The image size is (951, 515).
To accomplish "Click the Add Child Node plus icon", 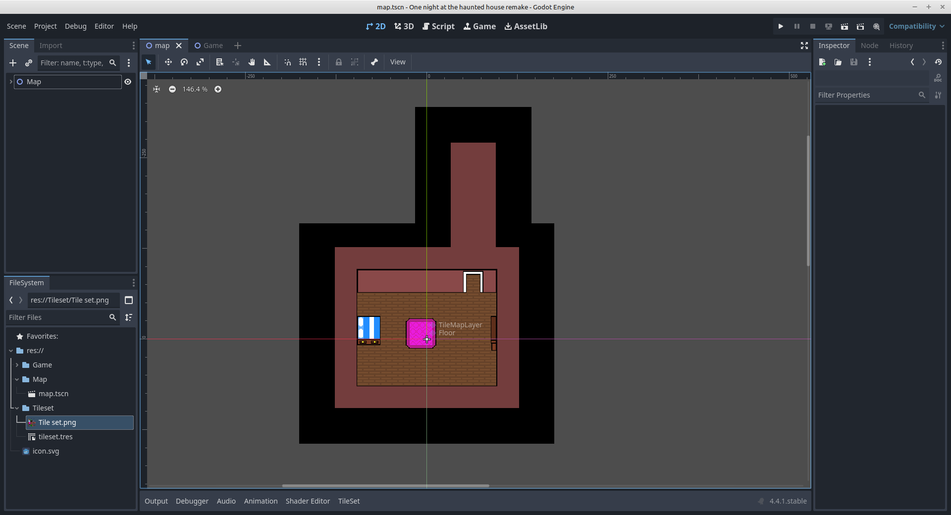I will point(13,63).
